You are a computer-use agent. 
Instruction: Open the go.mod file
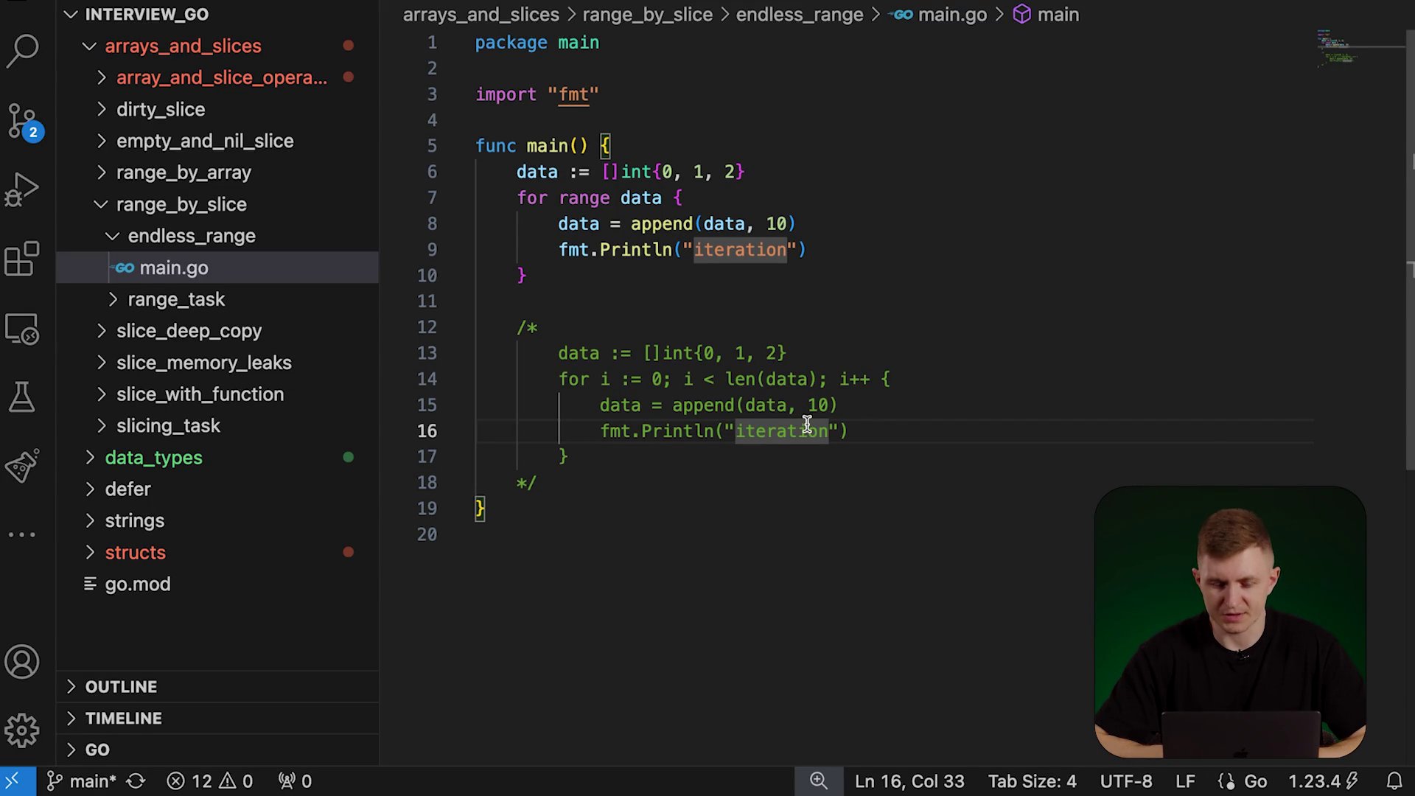click(x=217, y=584)
